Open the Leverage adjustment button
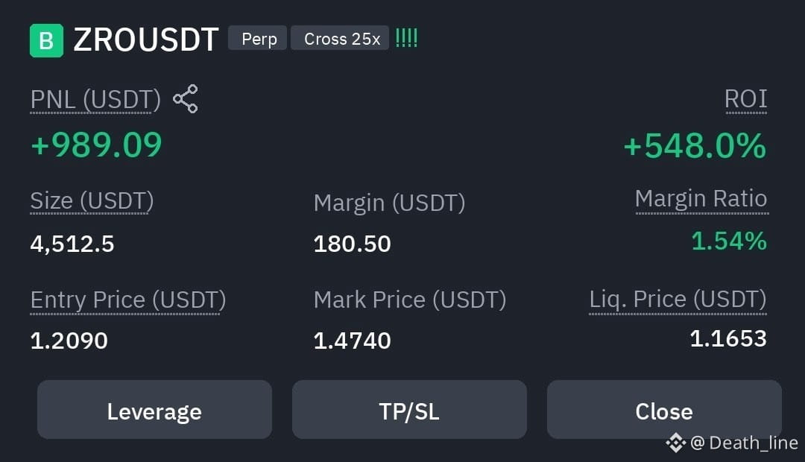Screen dimensions: 805x462 [154, 410]
